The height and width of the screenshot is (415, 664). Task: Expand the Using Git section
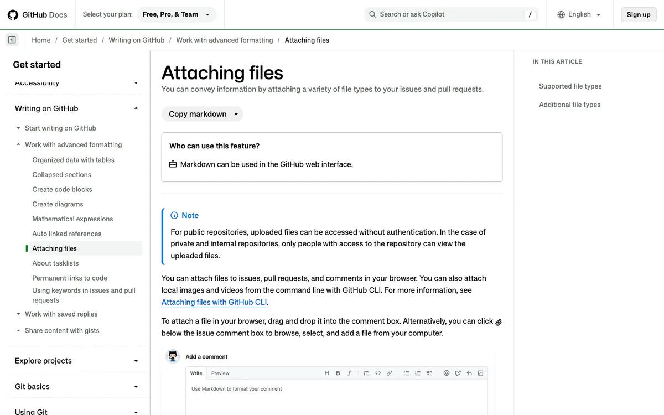click(136, 412)
